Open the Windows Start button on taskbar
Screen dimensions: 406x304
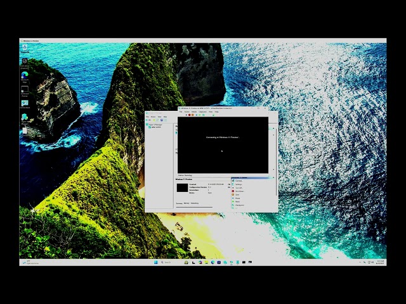155,262
